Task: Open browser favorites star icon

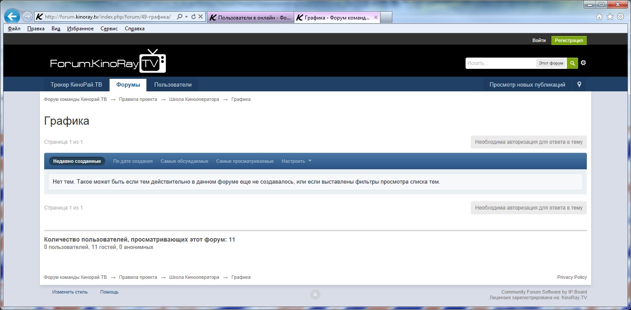Action: point(610,17)
